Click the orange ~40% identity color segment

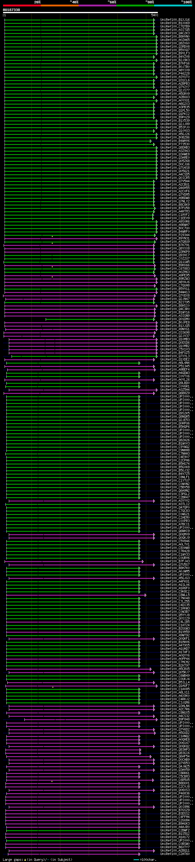click(x=60, y=6)
